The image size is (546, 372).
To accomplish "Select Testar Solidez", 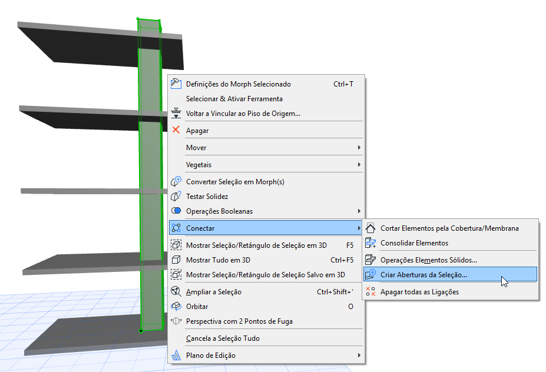I will click(x=266, y=196).
